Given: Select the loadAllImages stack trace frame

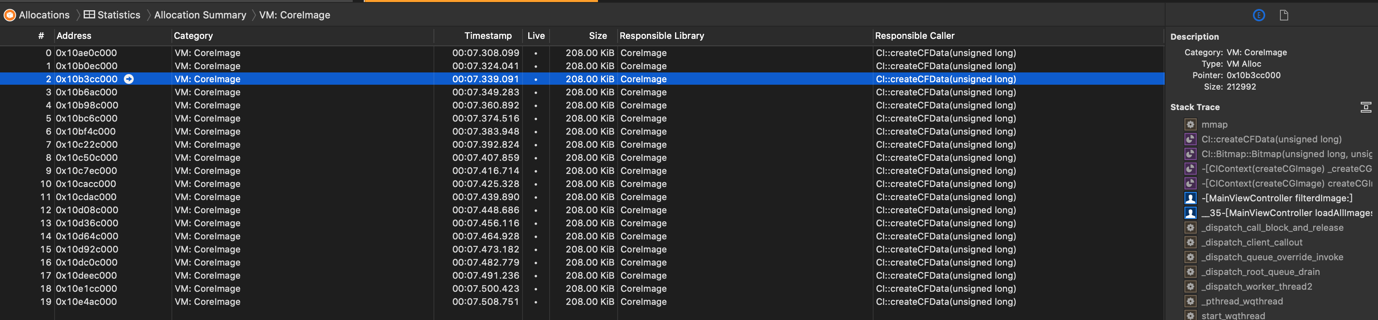Looking at the screenshot, I should pos(1286,213).
